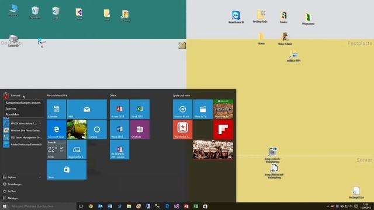Open the Filme & TV tile
The height and width of the screenshot is (210, 374).
[203, 109]
